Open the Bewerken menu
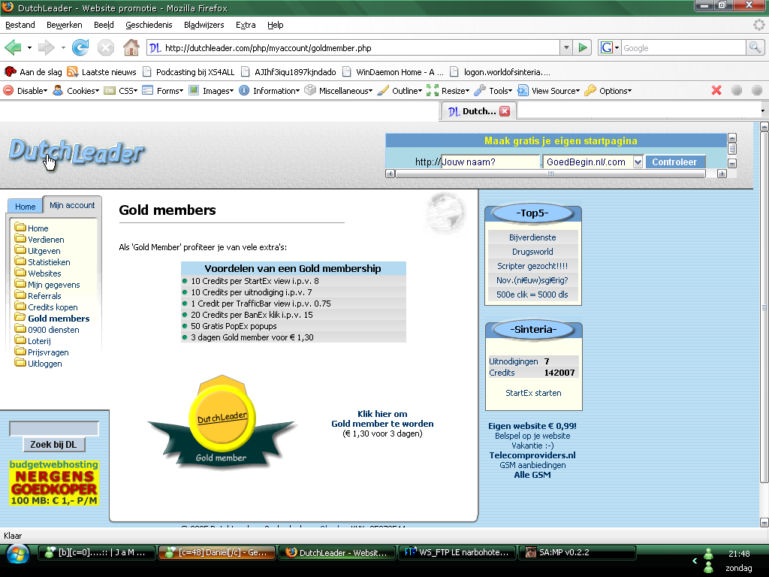The width and height of the screenshot is (769, 577). 65,25
